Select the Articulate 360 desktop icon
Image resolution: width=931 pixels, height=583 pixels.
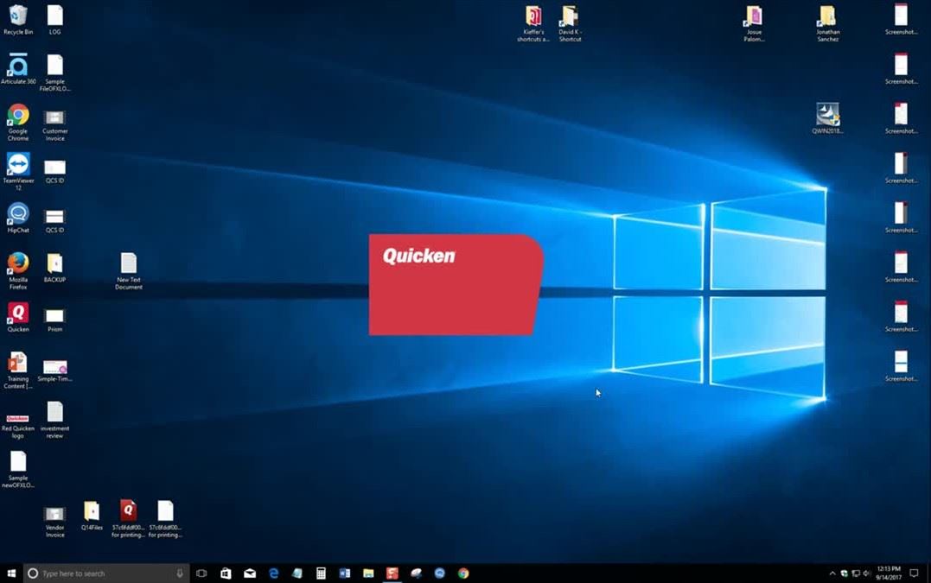[x=18, y=67]
